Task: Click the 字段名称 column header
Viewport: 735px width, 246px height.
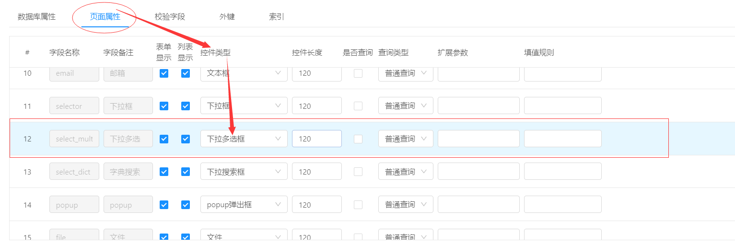Action: [x=64, y=52]
